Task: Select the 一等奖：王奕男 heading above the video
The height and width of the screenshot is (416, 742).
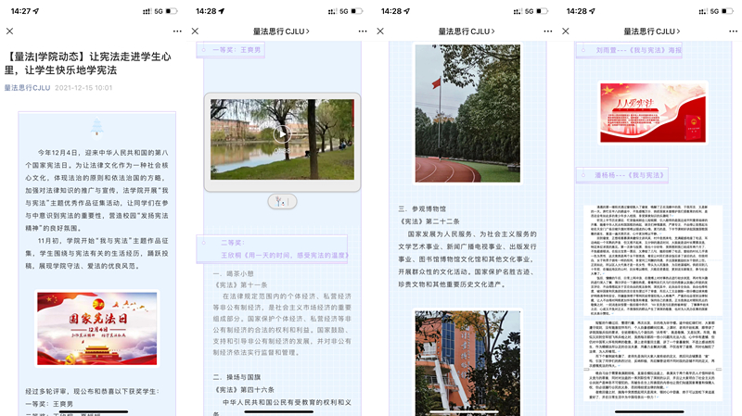Action: click(x=237, y=50)
